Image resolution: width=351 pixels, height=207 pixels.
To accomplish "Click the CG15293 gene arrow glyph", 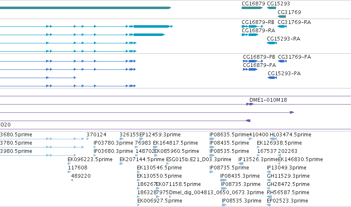I will coord(271,8).
